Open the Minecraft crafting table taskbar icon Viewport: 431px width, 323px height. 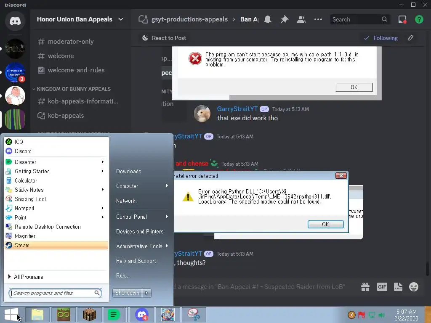pyautogui.click(x=90, y=315)
